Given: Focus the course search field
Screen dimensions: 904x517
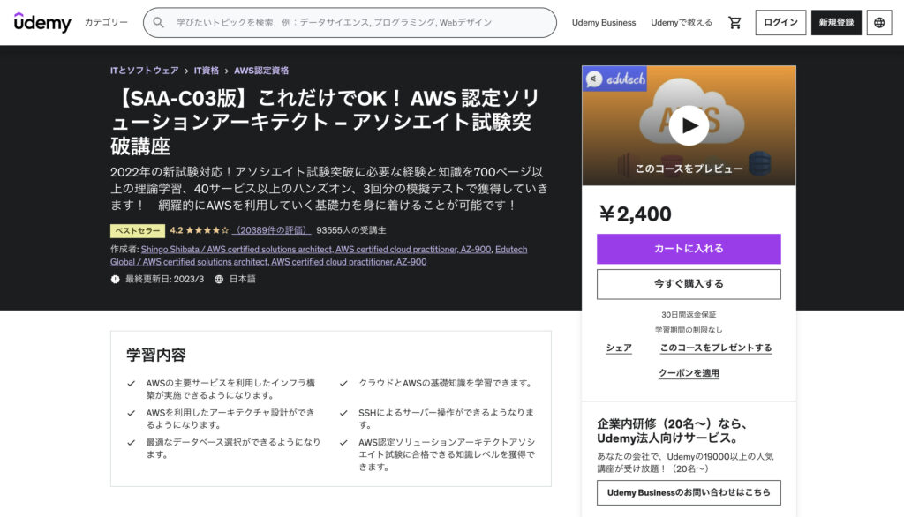Looking at the screenshot, I should click(x=350, y=22).
